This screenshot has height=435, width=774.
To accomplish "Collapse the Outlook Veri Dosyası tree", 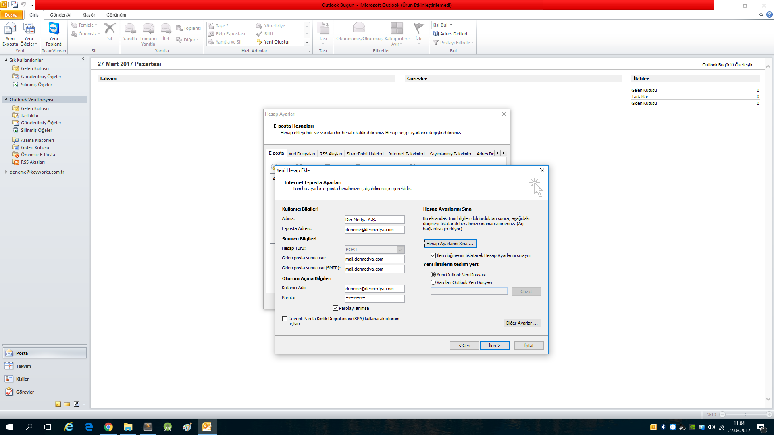I will click(x=6, y=99).
